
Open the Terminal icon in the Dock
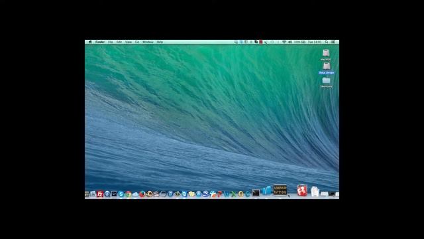pyautogui.click(x=256, y=193)
